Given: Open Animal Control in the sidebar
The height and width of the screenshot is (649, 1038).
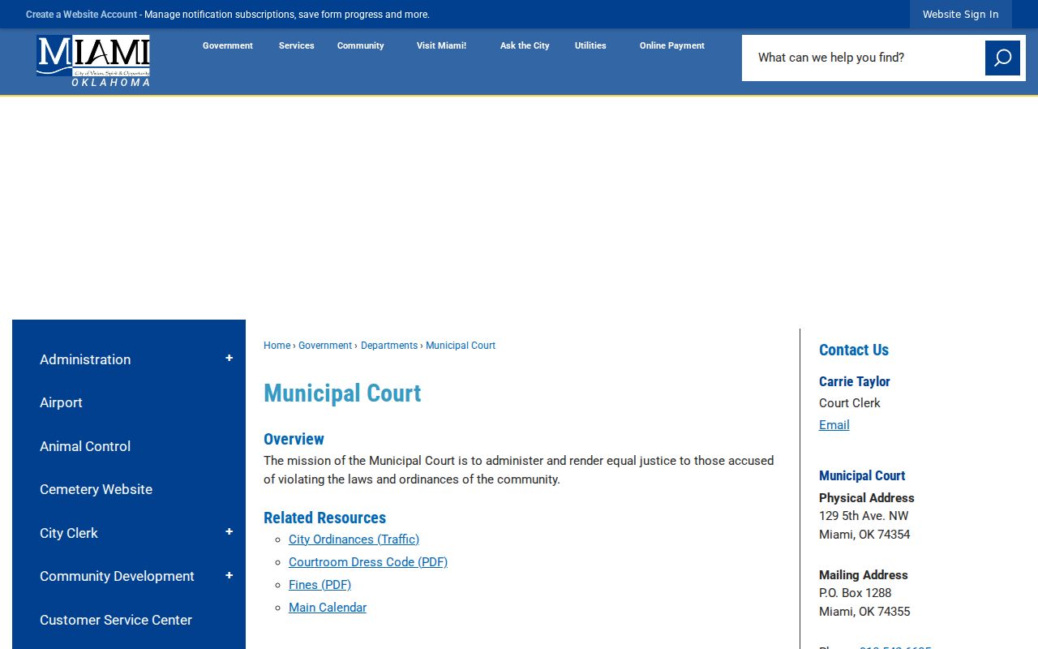Looking at the screenshot, I should pos(85,446).
